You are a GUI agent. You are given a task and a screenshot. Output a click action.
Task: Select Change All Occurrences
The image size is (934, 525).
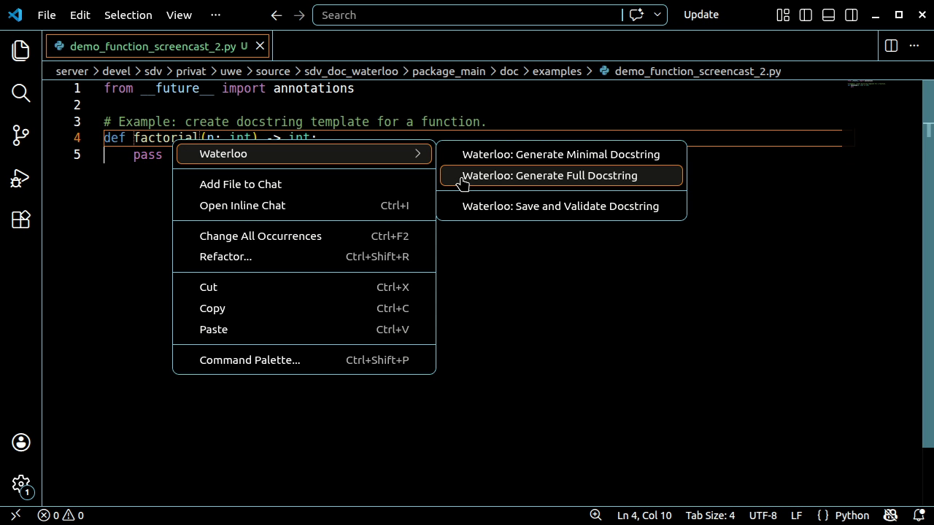coord(304,236)
